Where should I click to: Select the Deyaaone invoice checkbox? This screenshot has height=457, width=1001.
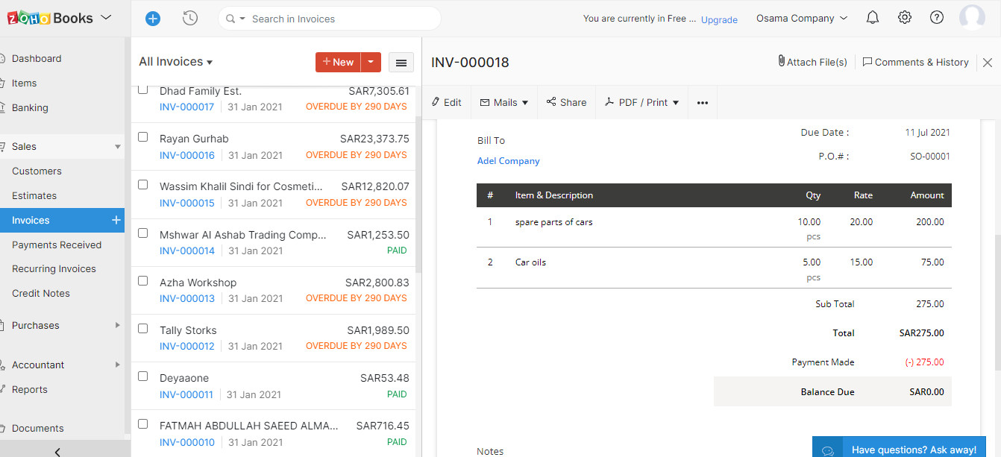pos(142,376)
